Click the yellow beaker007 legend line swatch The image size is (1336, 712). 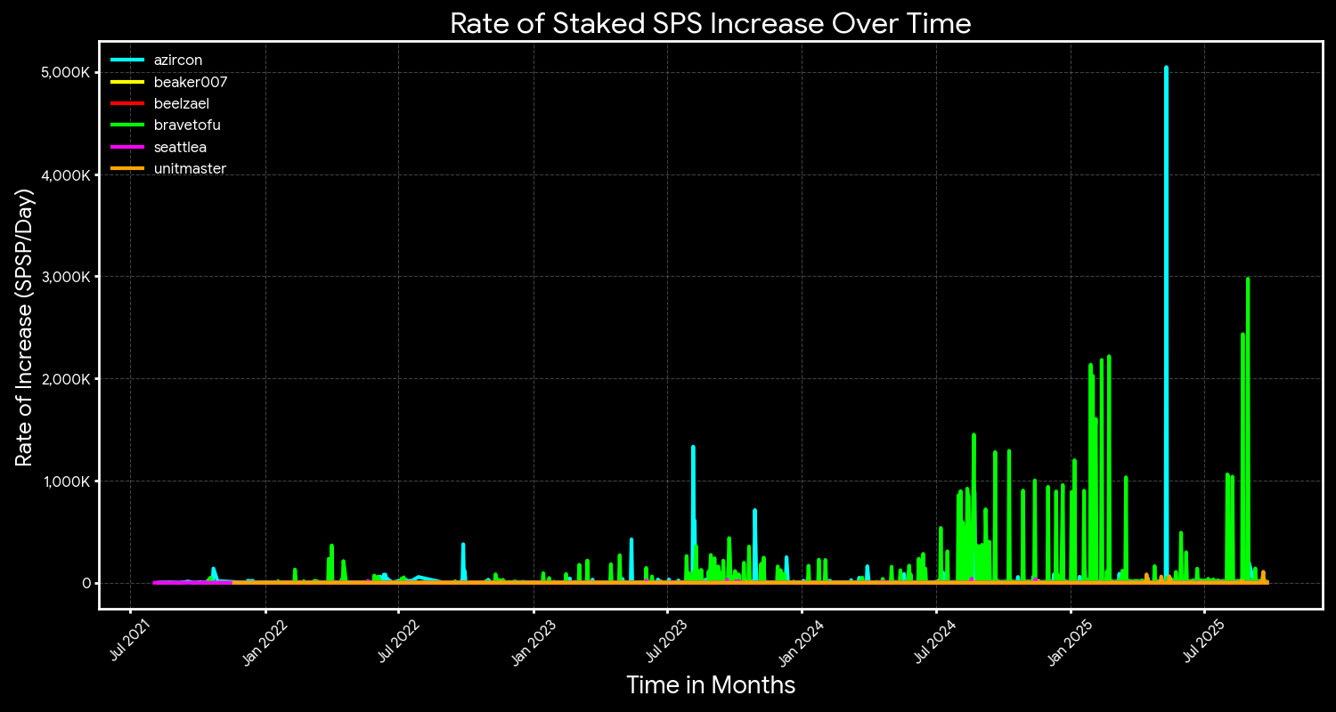pos(127,82)
